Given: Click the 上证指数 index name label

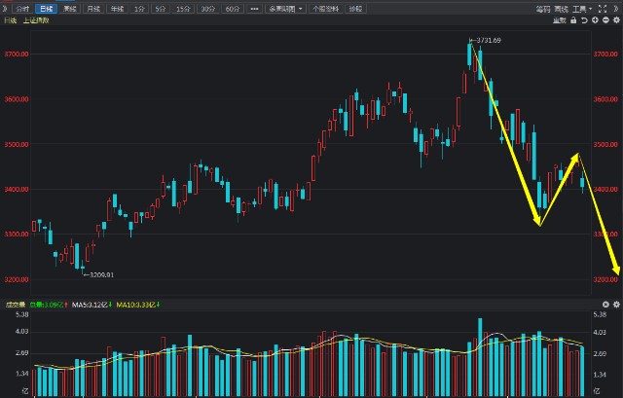Looking at the screenshot, I should tap(36, 20).
